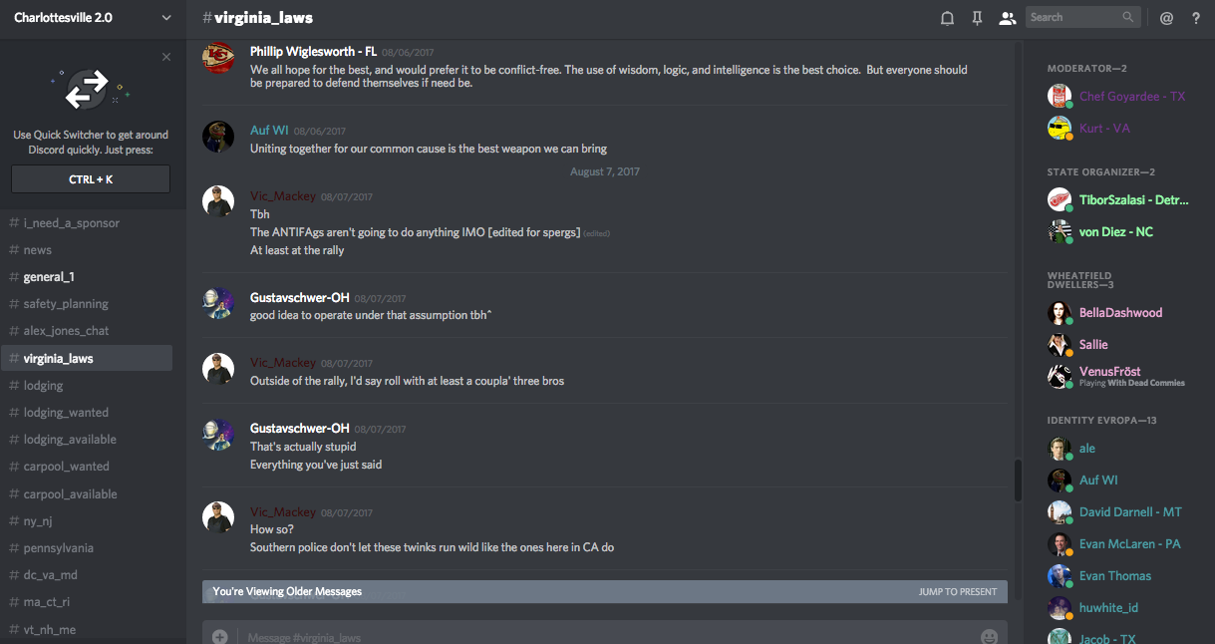Viewport: 1215px width, 644px height.
Task: Open notification bell settings
Action: (947, 18)
